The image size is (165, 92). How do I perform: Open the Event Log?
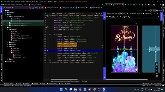[x=145, y=84]
